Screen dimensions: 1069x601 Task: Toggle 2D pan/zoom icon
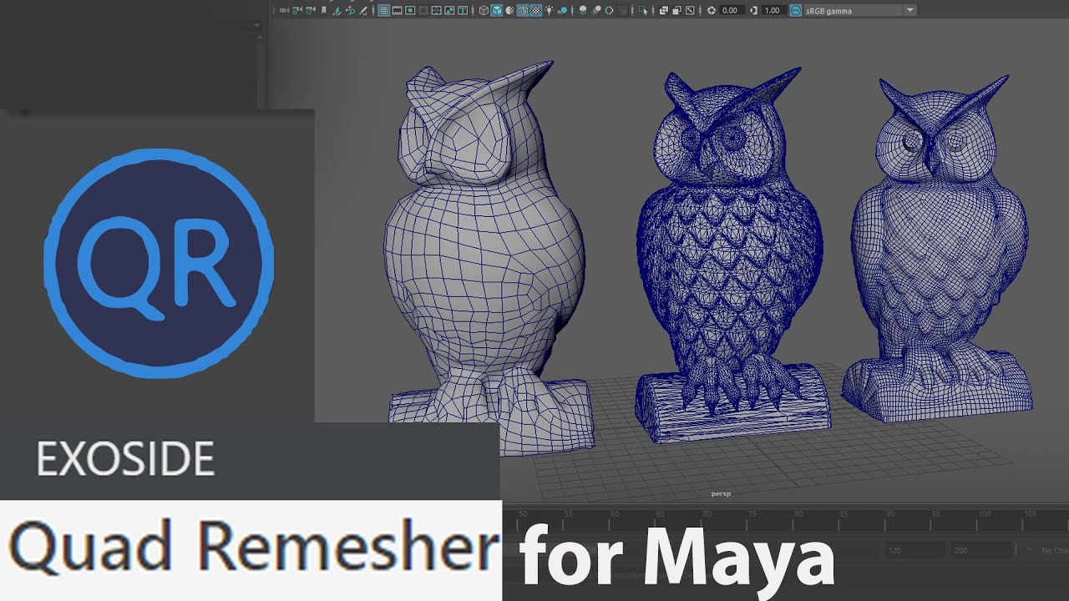350,11
